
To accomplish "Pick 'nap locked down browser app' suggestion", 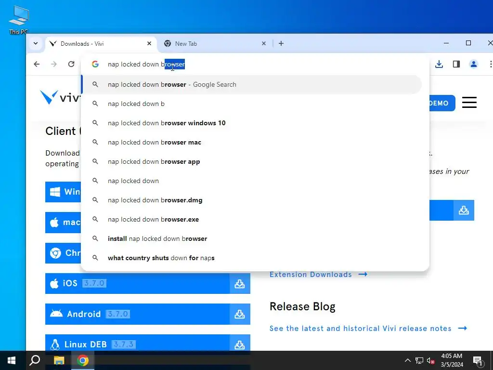I will (251, 161).
